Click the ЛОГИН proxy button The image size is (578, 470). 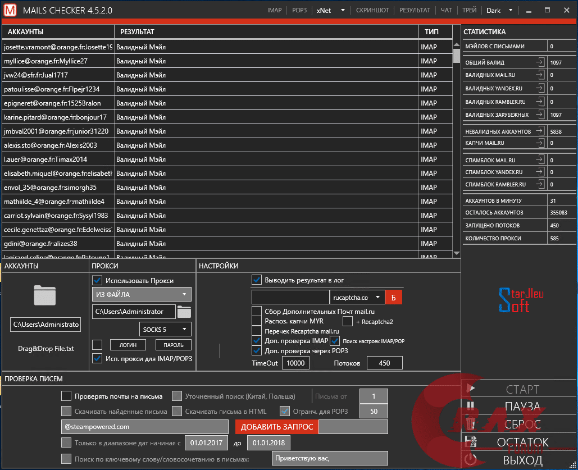[128, 345]
